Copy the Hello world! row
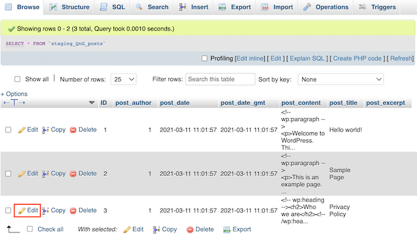This screenshot has width=417, height=235. point(54,130)
